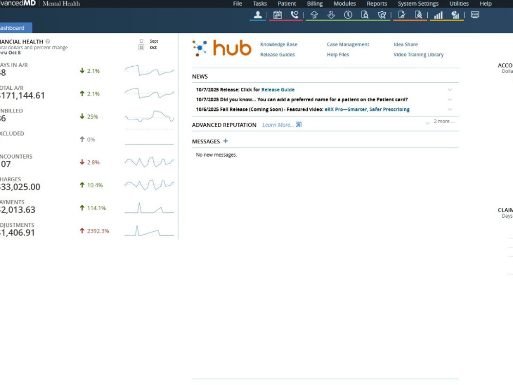Screen dimensions: 513x385
Task: Click the shield search icon
Action: 382,15
